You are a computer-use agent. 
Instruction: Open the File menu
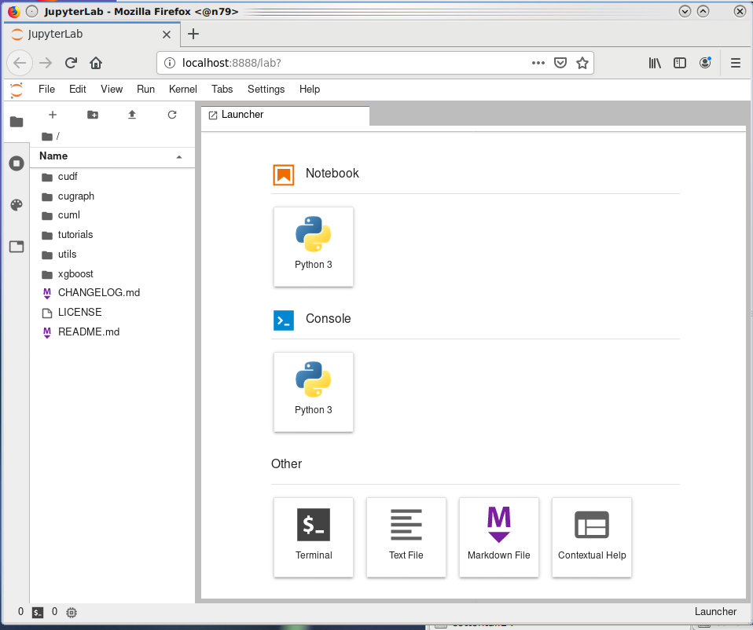(x=46, y=90)
